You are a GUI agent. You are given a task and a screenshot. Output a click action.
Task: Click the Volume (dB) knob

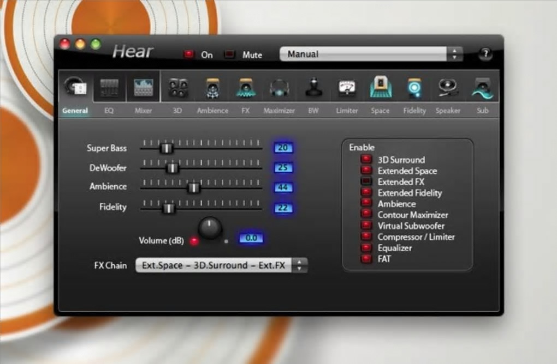click(x=210, y=229)
